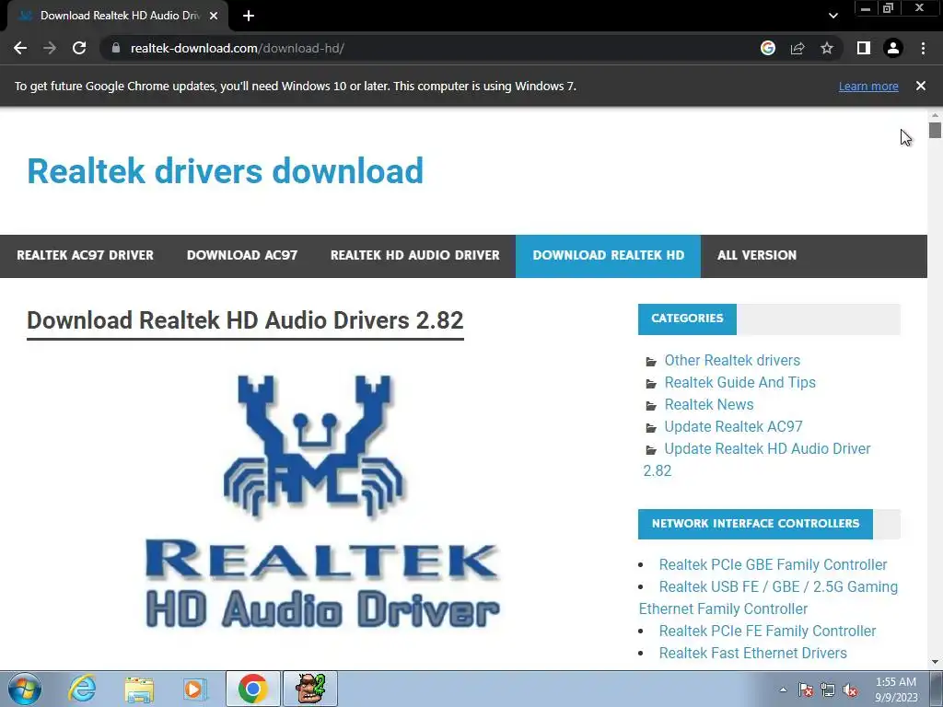Image resolution: width=943 pixels, height=707 pixels.
Task: Click scrollbar down arrow
Action: [935, 662]
